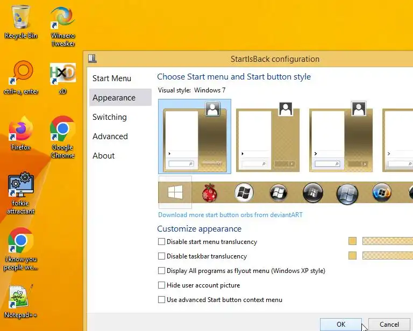The image size is (413, 331).
Task: Launch Winaero Tweaker shortcut
Action: [63, 26]
